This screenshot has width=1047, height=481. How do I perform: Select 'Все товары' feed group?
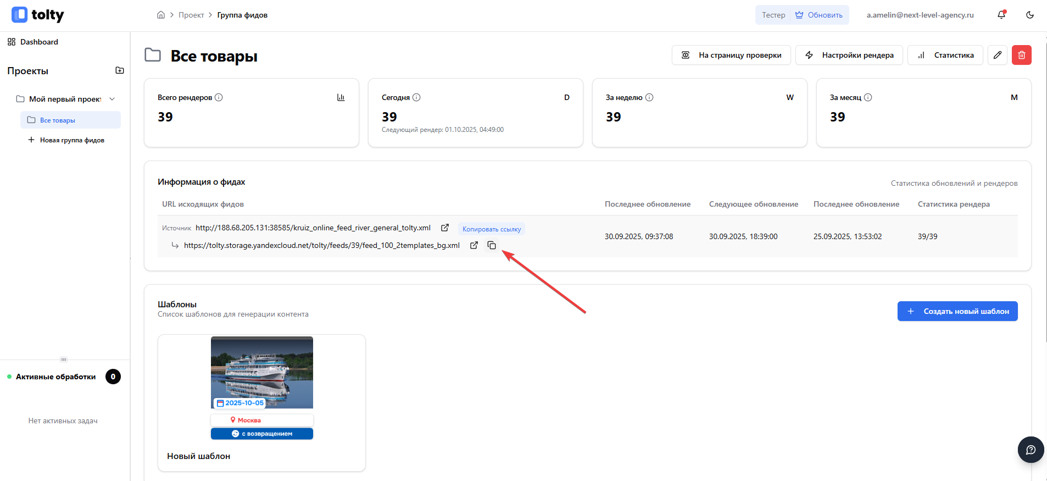(x=70, y=120)
